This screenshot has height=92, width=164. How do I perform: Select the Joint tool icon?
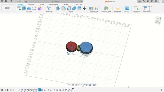click(96, 8)
